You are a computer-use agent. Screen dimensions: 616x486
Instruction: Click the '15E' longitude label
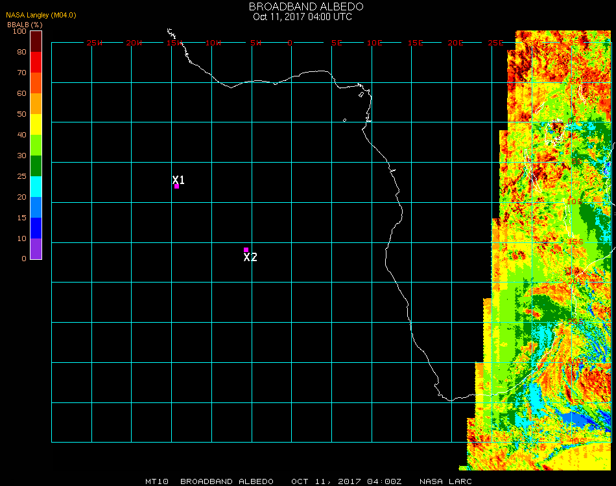pyautogui.click(x=415, y=43)
